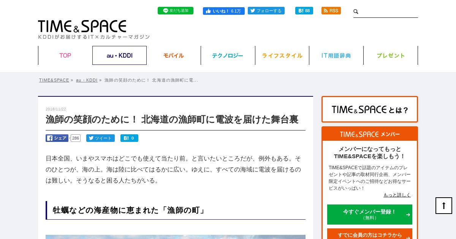Open the TIME&SPACEとは？ banner

[x=370, y=109]
